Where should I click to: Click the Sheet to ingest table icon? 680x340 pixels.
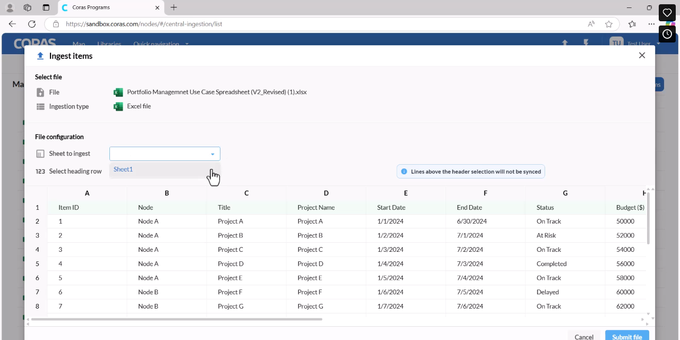tap(40, 154)
